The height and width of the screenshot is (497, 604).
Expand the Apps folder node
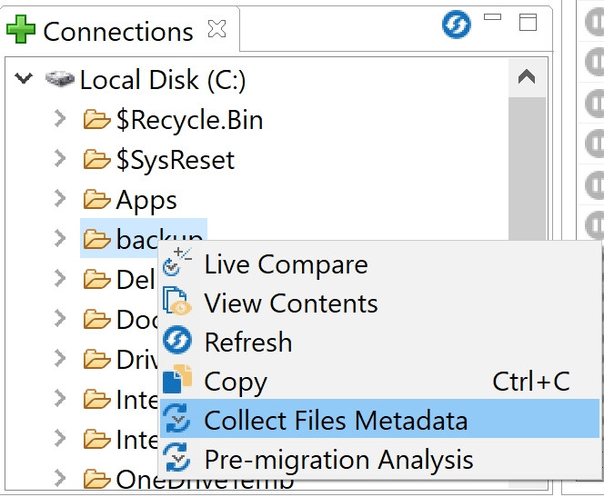coord(60,199)
